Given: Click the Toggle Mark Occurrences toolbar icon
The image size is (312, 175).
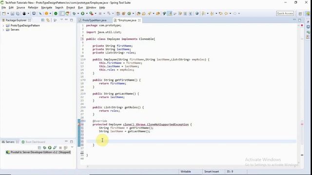Looking at the screenshot, I should [170, 14].
